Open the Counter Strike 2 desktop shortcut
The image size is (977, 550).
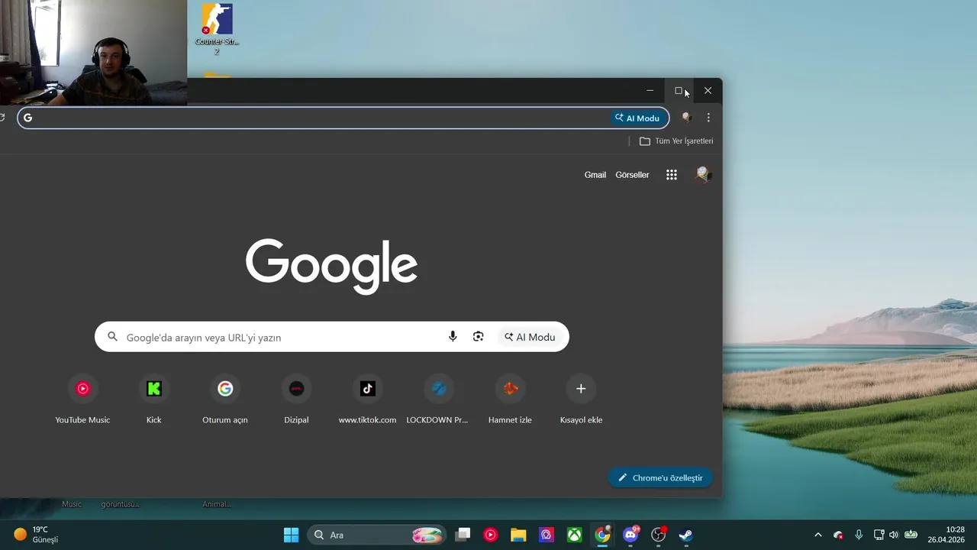pyautogui.click(x=217, y=29)
